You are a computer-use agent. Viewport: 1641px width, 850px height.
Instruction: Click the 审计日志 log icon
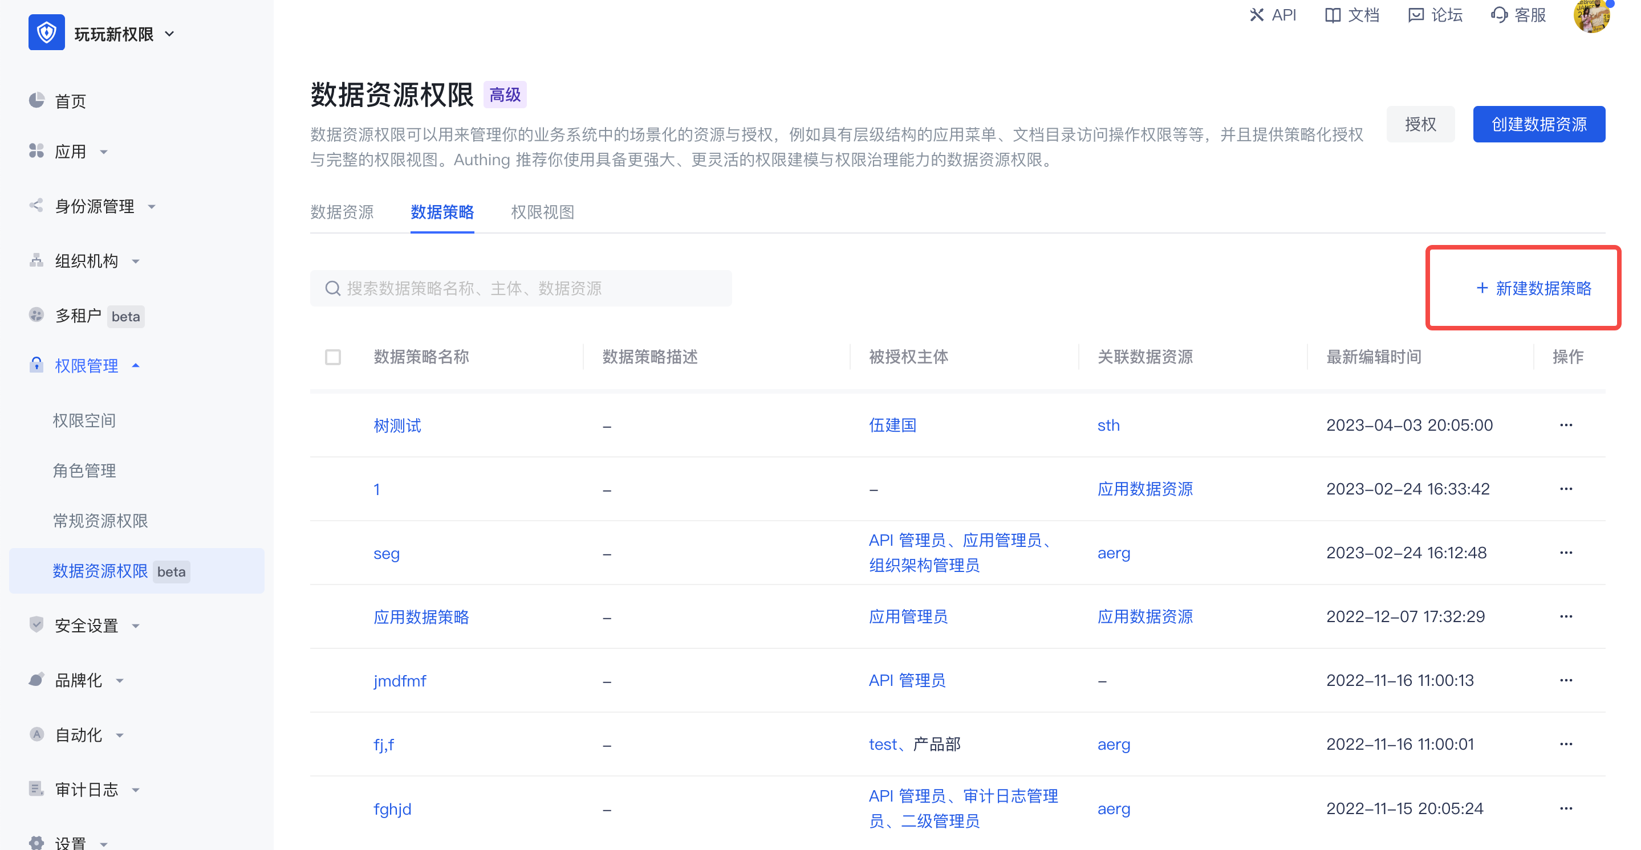pos(36,789)
